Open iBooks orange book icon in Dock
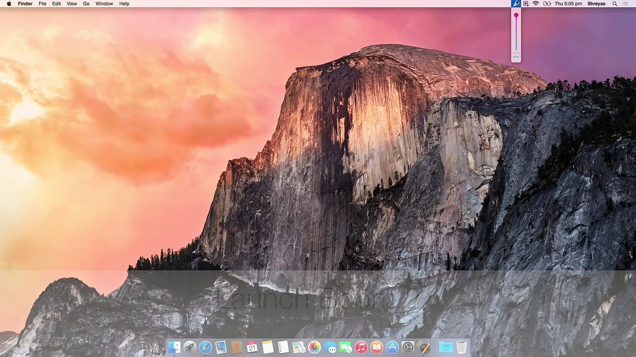 coord(377,347)
